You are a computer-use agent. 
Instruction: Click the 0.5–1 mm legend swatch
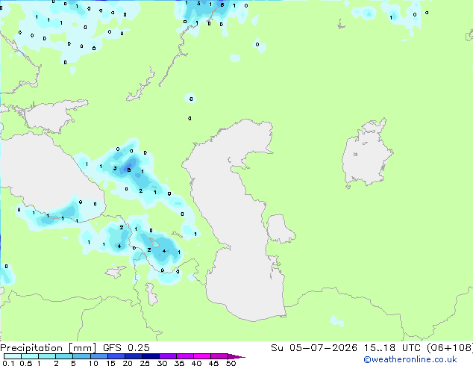click(30, 356)
